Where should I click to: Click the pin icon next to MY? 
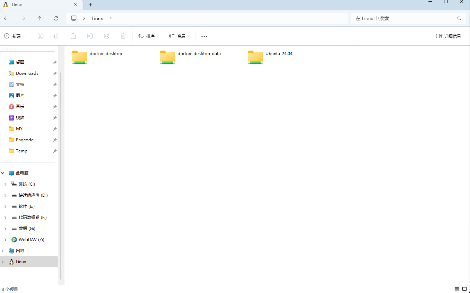click(55, 129)
